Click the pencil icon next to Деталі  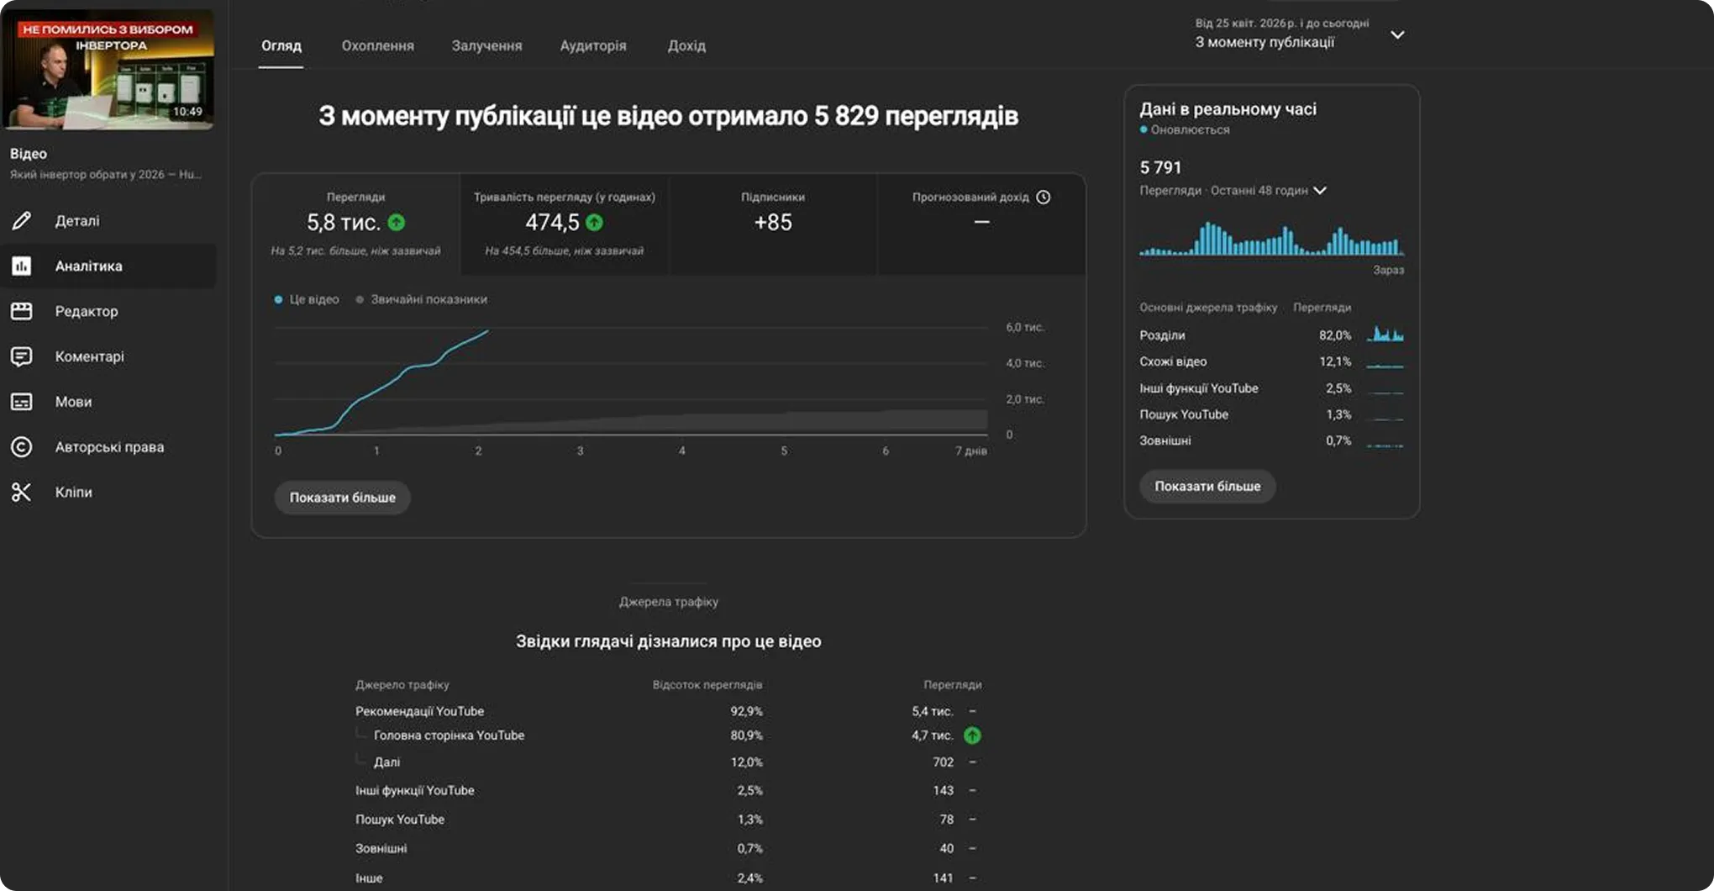click(22, 221)
